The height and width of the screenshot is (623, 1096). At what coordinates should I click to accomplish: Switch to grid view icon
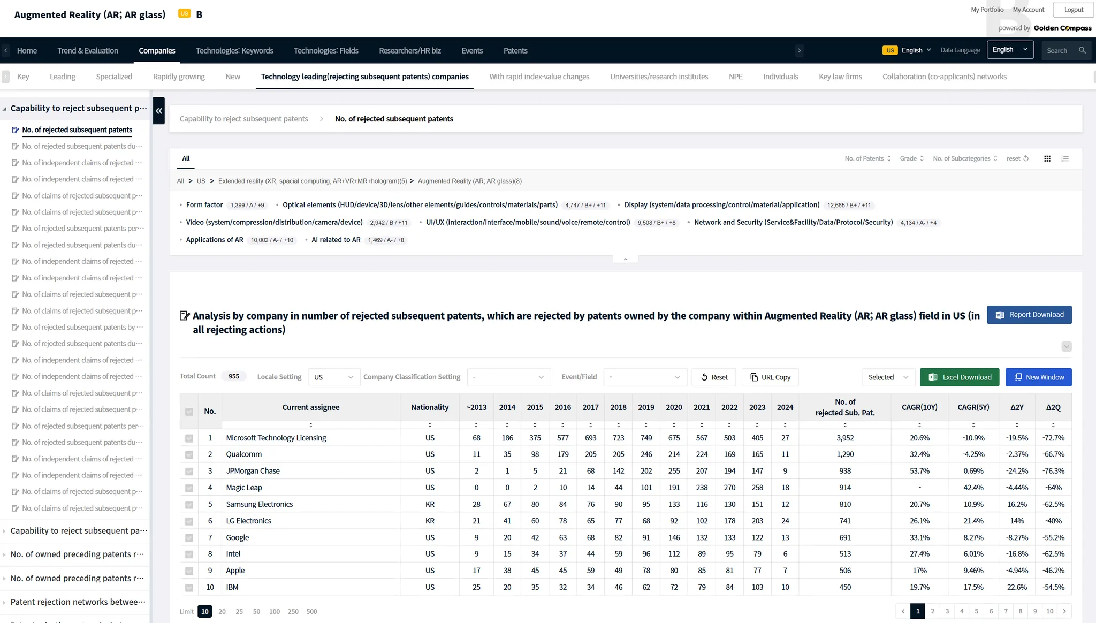pos(1047,158)
